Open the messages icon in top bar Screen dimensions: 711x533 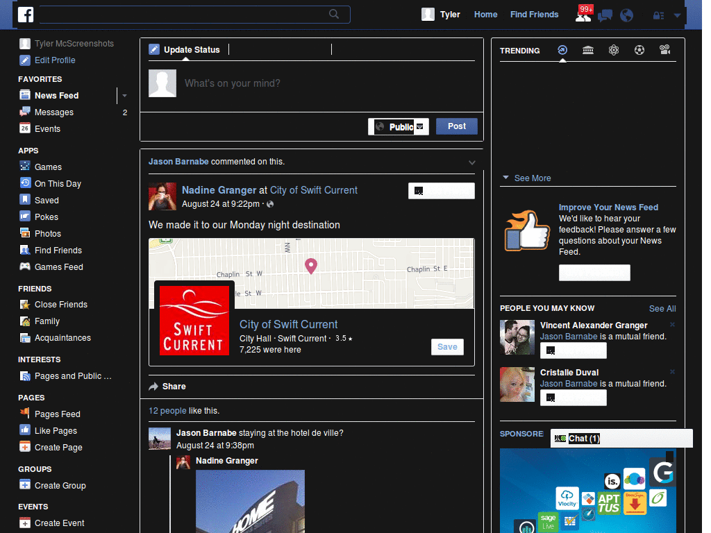[605, 15]
